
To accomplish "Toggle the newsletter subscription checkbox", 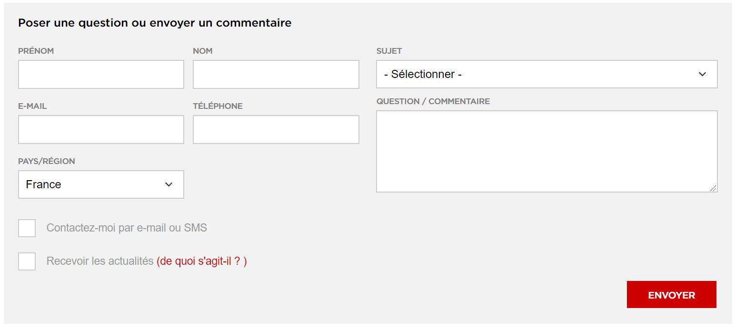I will tap(27, 261).
